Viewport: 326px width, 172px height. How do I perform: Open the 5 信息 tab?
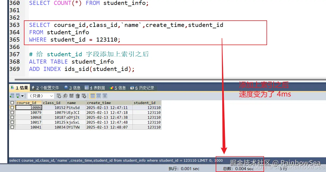coord(118,88)
